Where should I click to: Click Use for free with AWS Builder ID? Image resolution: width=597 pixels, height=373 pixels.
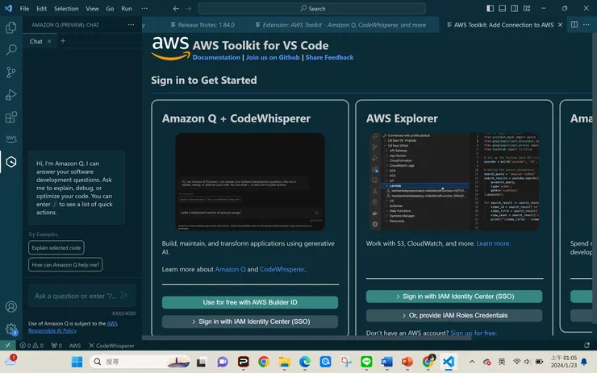pos(250,302)
